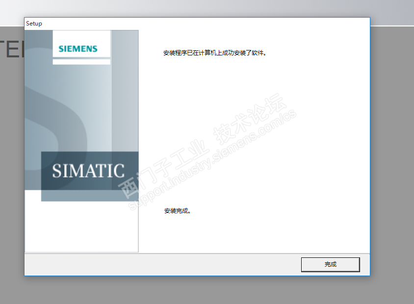The image size is (414, 304).
Task: Click the 完成 (Finish) button
Action: click(330, 264)
